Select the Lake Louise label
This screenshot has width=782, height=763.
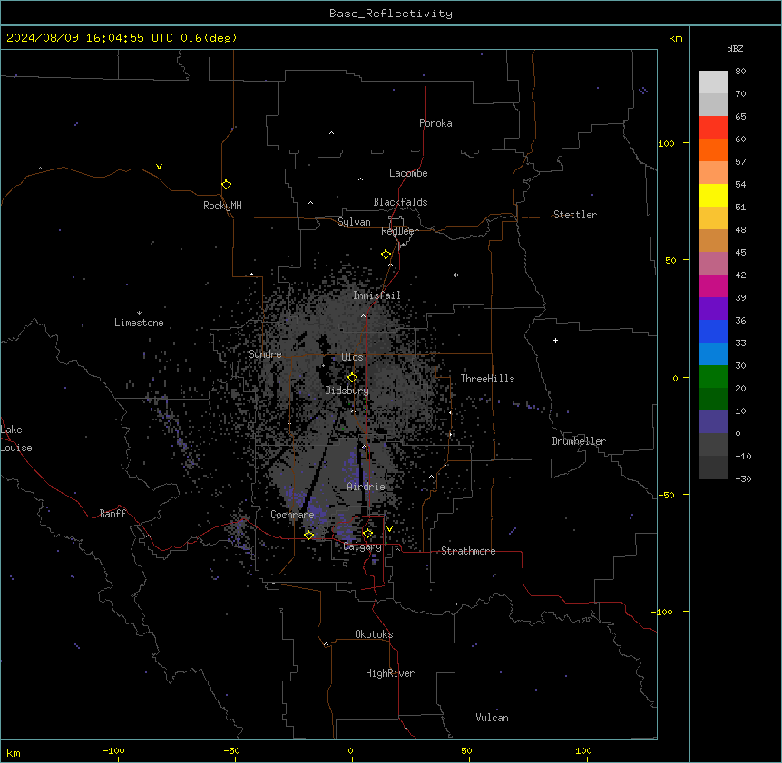(16, 439)
